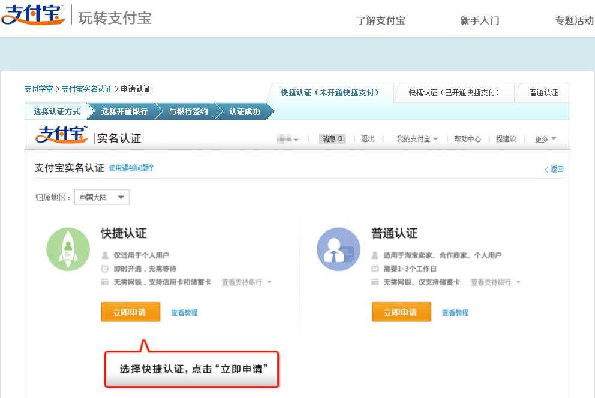The width and height of the screenshot is (595, 398).
Task: Click the 退出 logout link
Action: 368,139
